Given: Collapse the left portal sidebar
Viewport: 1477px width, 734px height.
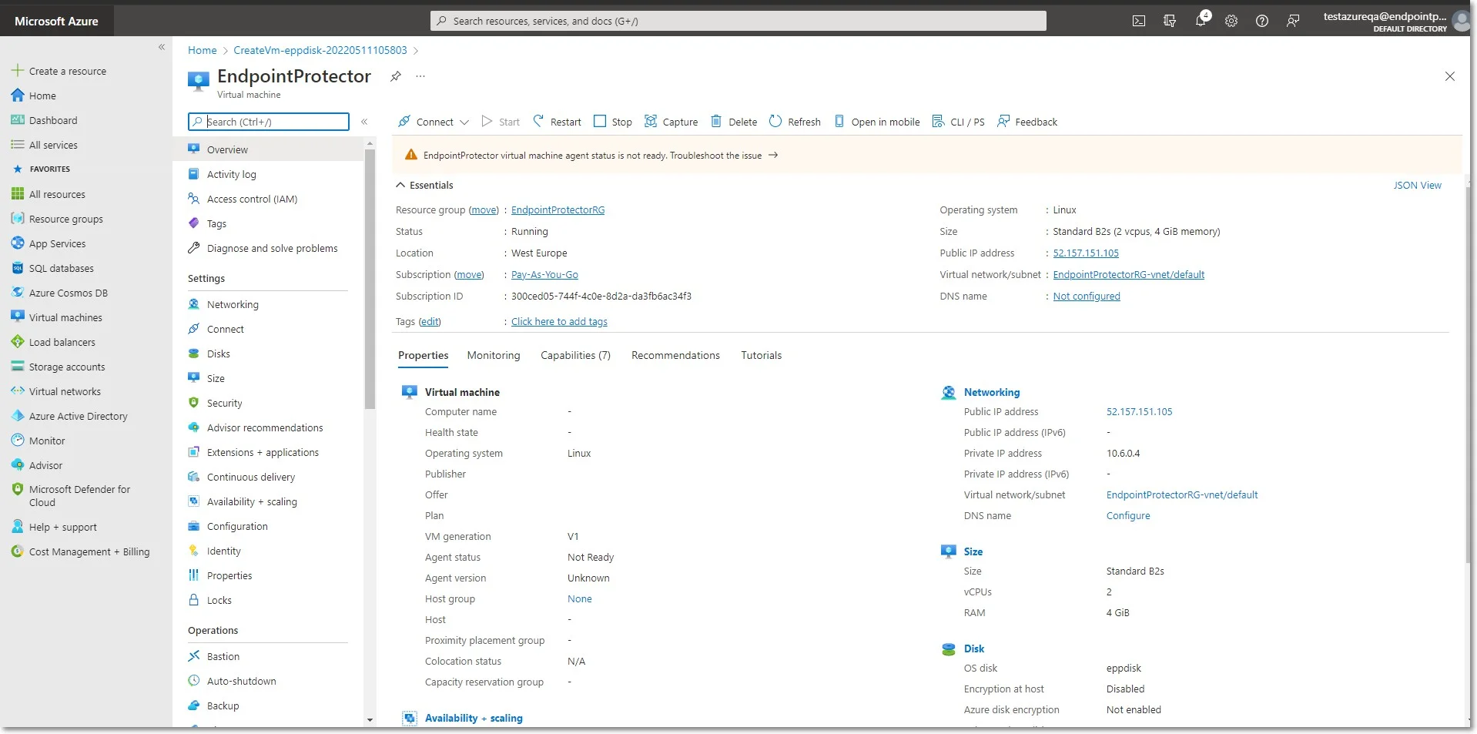Looking at the screenshot, I should [x=162, y=47].
